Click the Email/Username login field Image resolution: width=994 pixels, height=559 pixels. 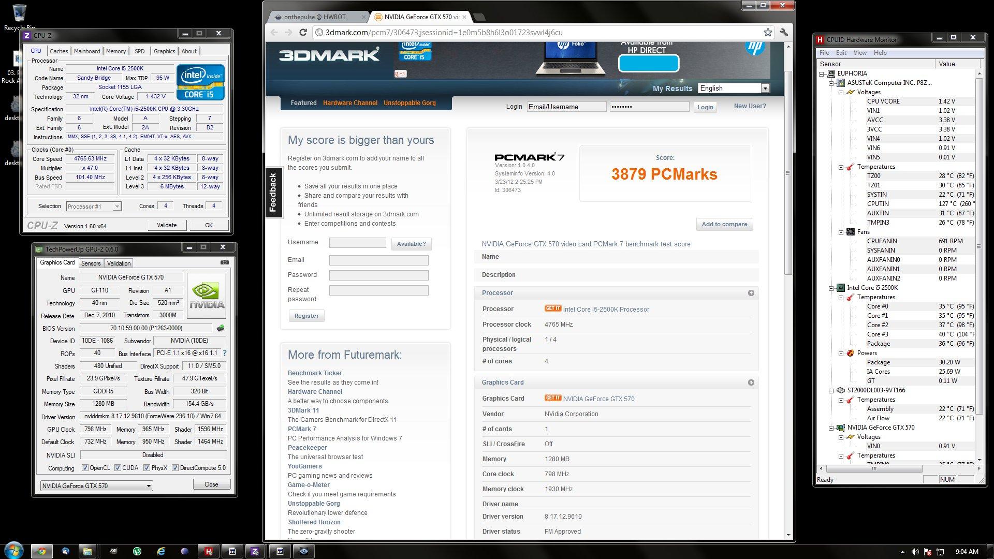coord(566,107)
